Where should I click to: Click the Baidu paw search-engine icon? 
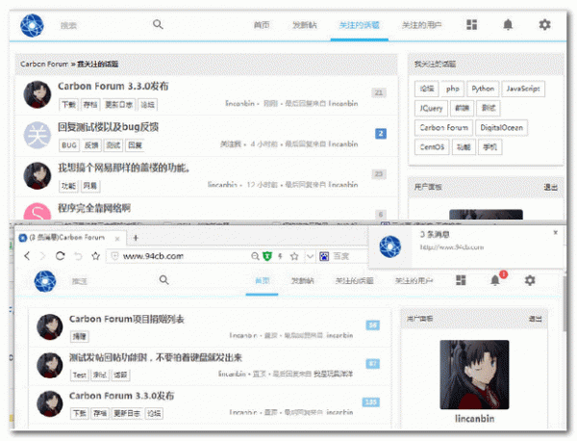tap(324, 256)
